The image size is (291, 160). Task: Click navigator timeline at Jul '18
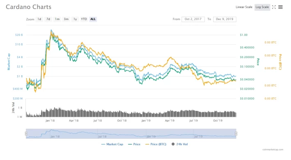(102, 137)
